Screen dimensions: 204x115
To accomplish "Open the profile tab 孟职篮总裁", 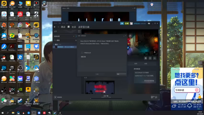I will [84, 27].
